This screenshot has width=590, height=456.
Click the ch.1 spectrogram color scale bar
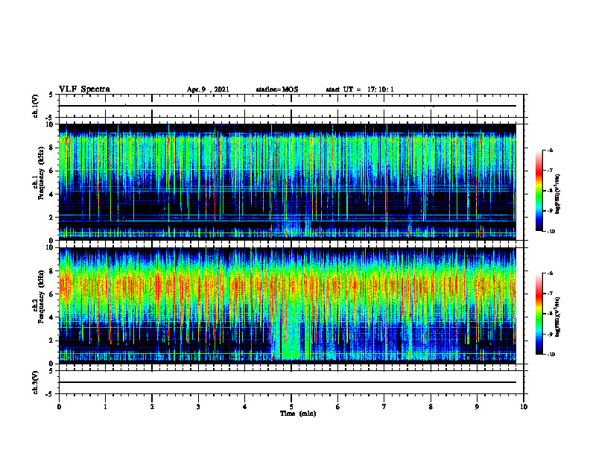click(539, 191)
